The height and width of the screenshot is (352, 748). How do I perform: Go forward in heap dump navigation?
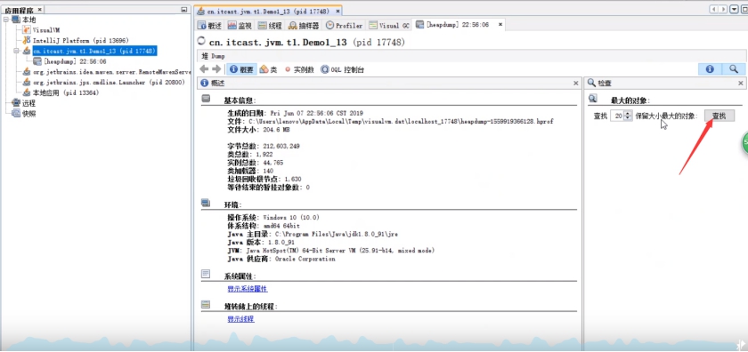click(216, 69)
